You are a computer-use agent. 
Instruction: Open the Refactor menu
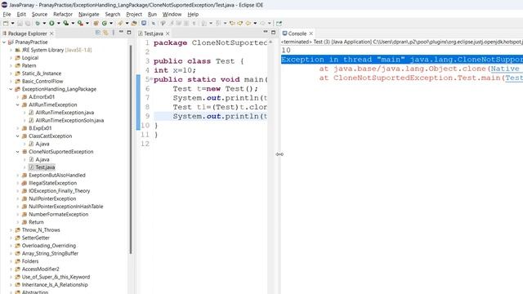pos(63,15)
